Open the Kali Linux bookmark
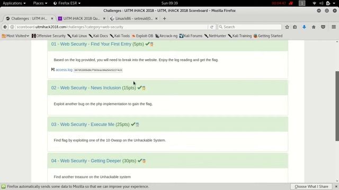The height and width of the screenshot is (190, 339). pos(77,36)
